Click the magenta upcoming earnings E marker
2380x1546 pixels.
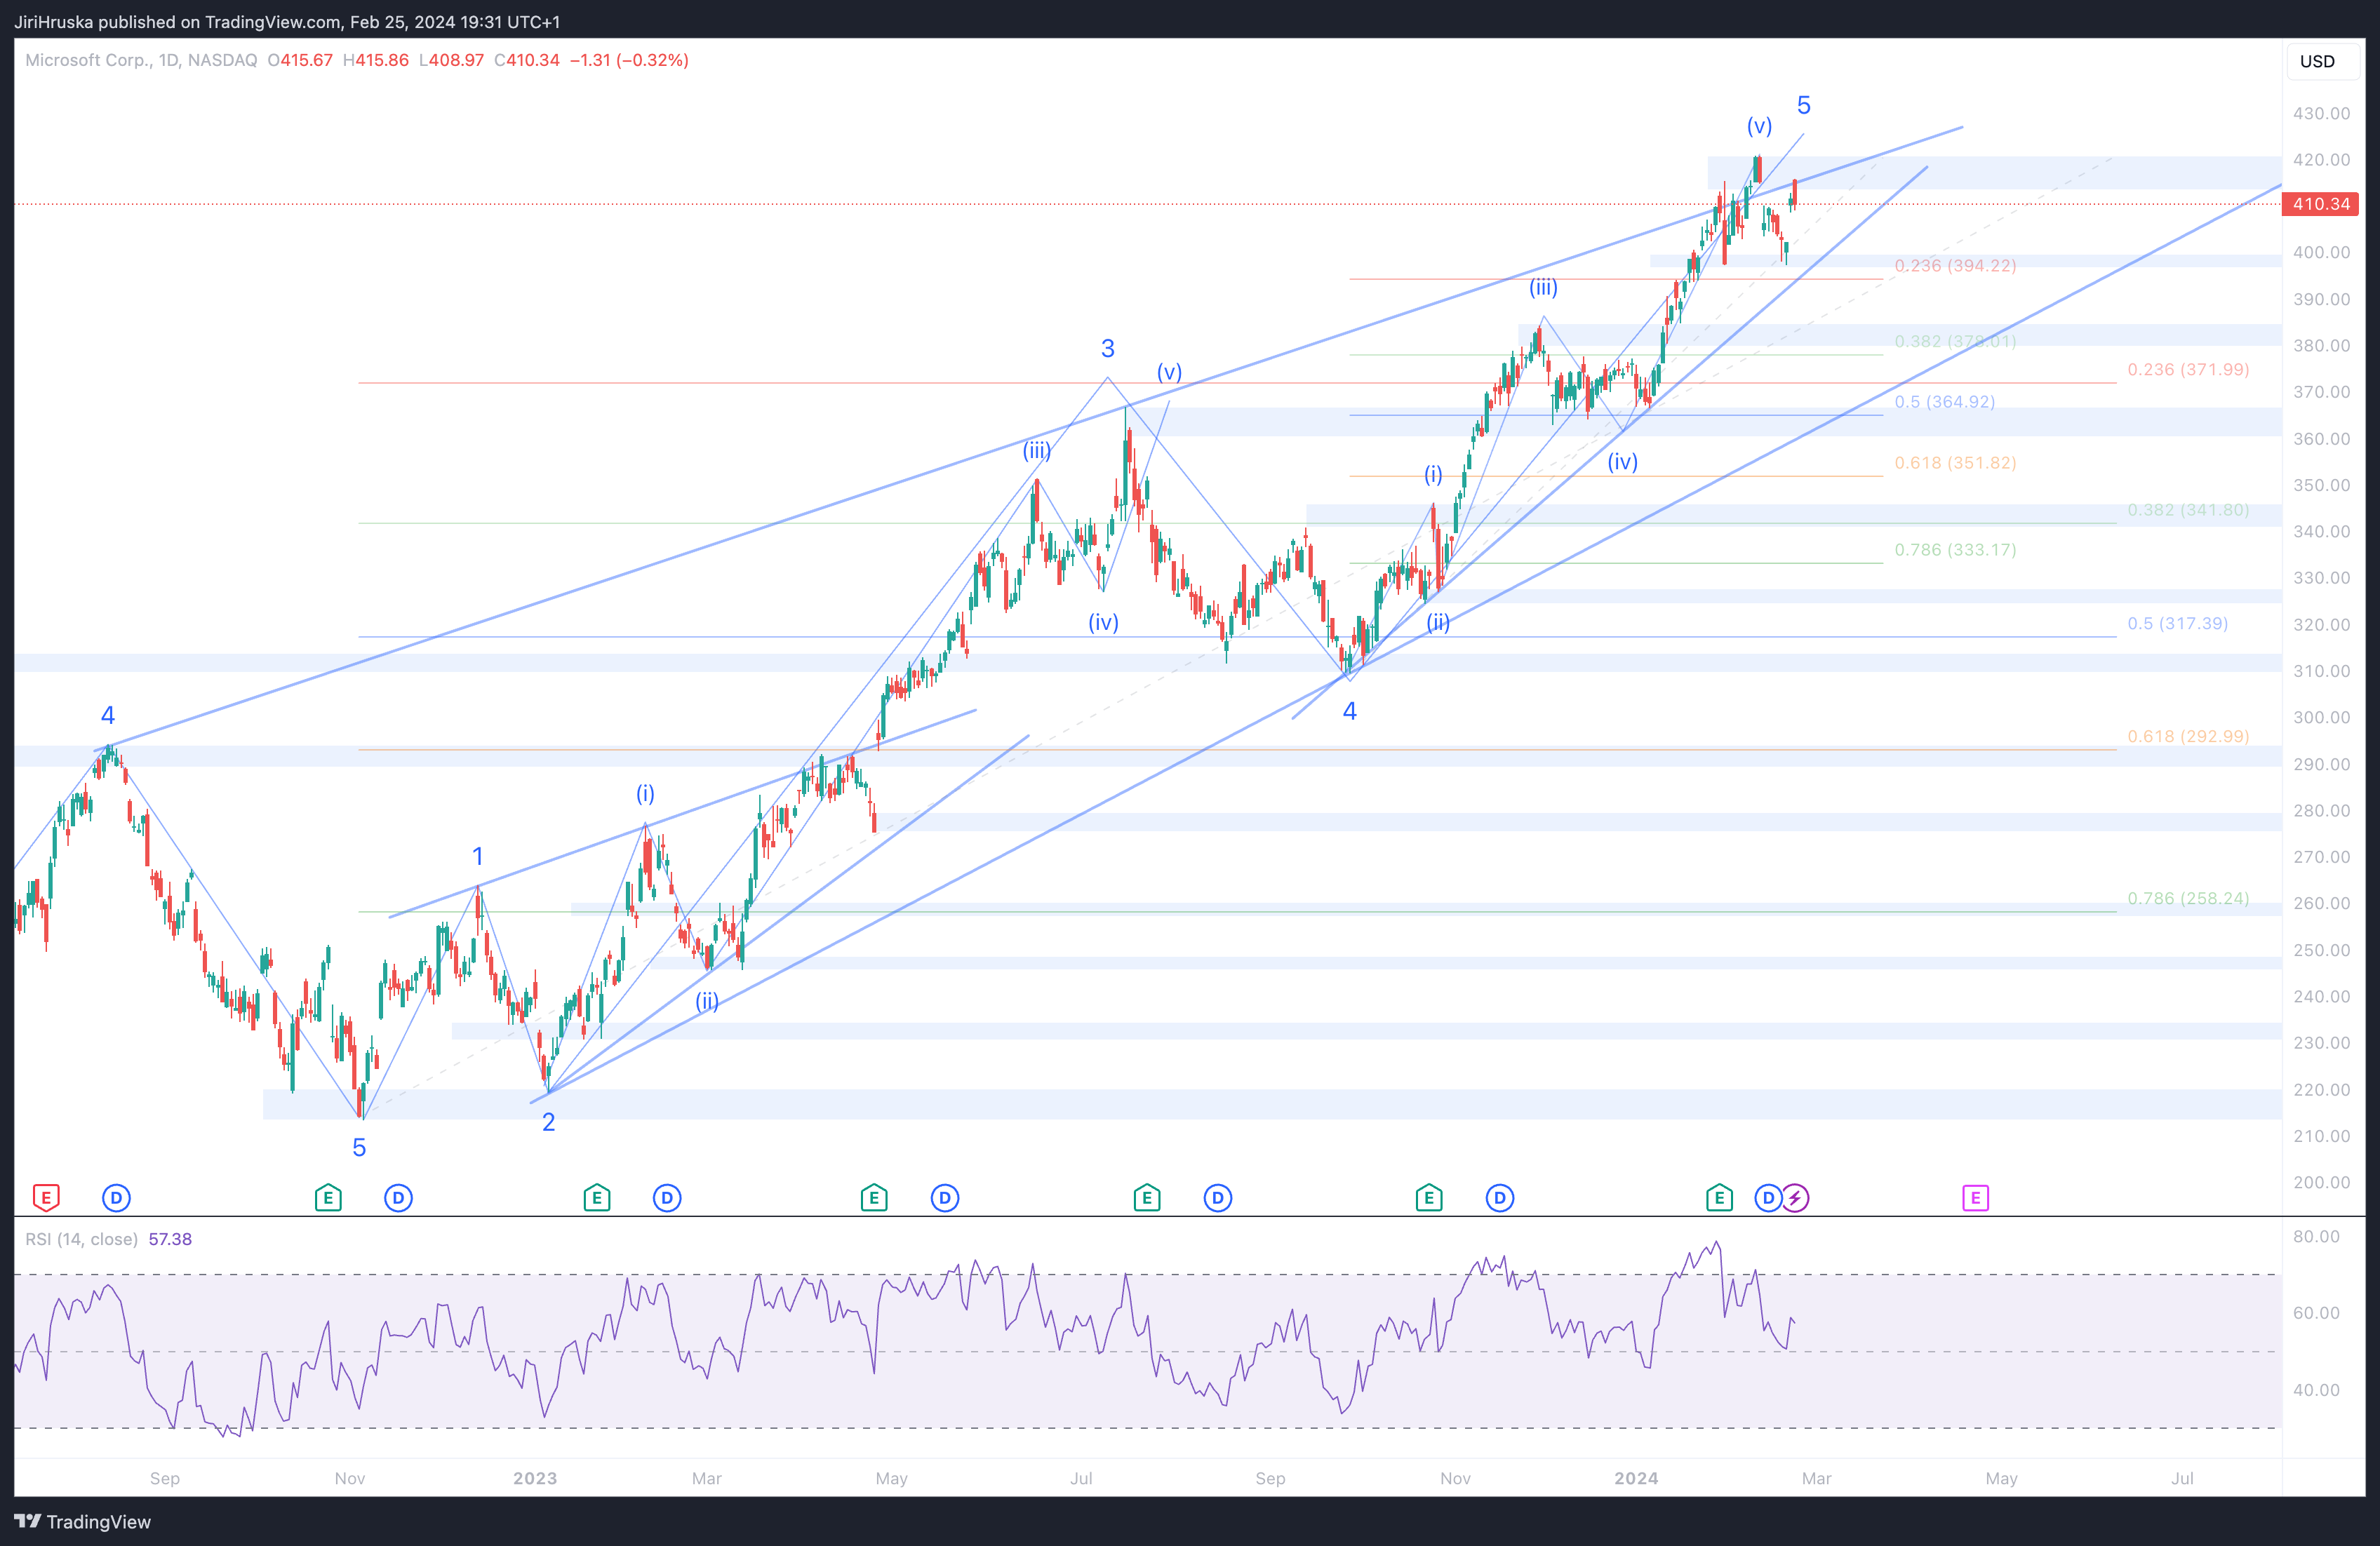click(x=1975, y=1197)
